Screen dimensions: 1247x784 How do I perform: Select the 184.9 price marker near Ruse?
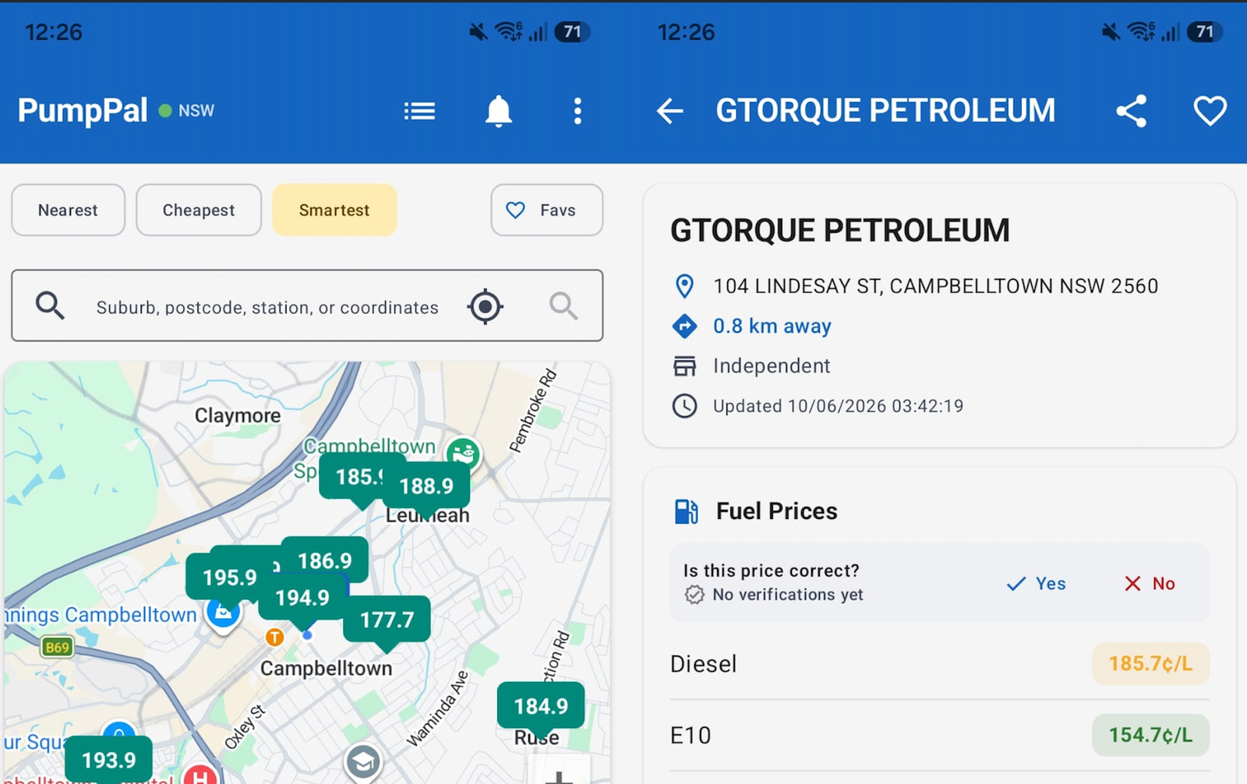coord(541,707)
